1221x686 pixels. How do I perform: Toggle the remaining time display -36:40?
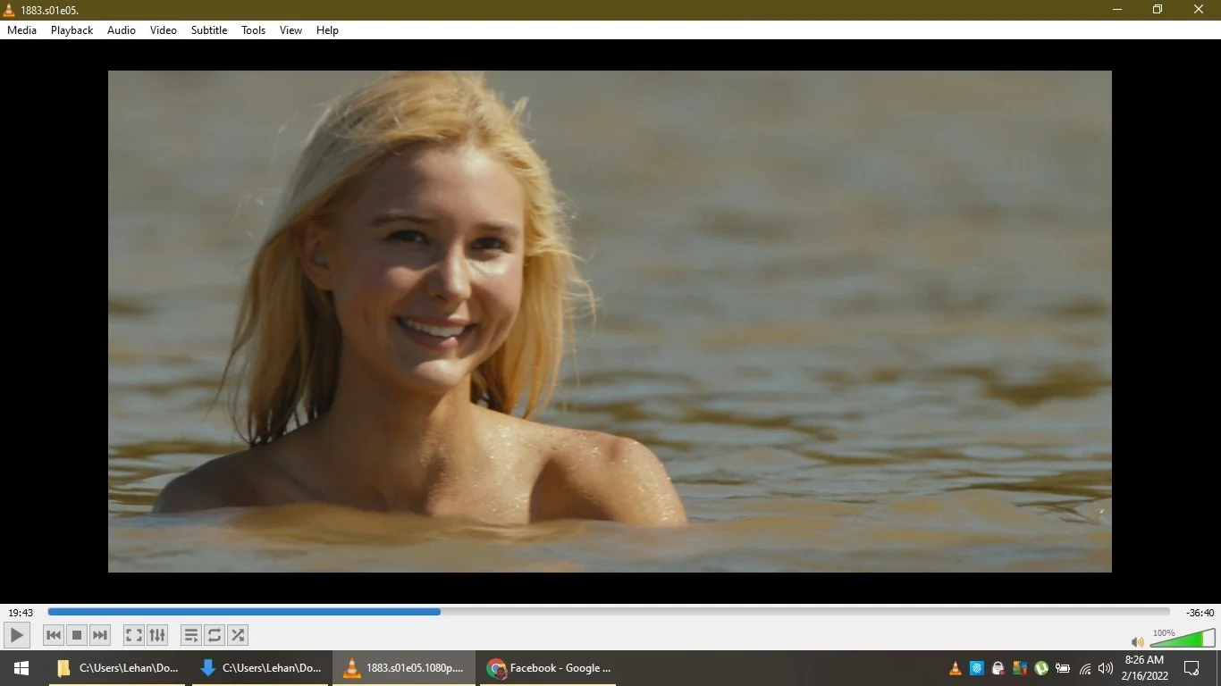point(1200,613)
